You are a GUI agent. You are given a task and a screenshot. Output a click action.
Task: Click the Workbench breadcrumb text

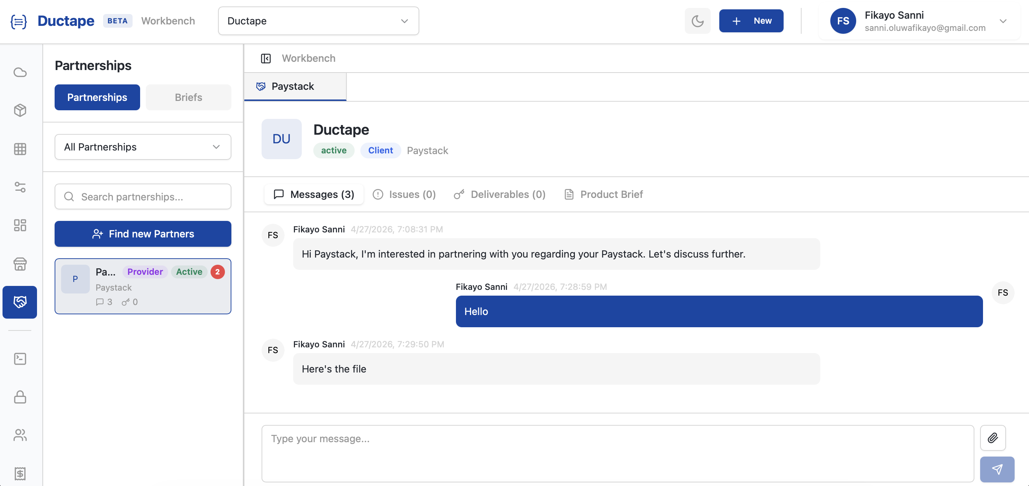tap(308, 58)
